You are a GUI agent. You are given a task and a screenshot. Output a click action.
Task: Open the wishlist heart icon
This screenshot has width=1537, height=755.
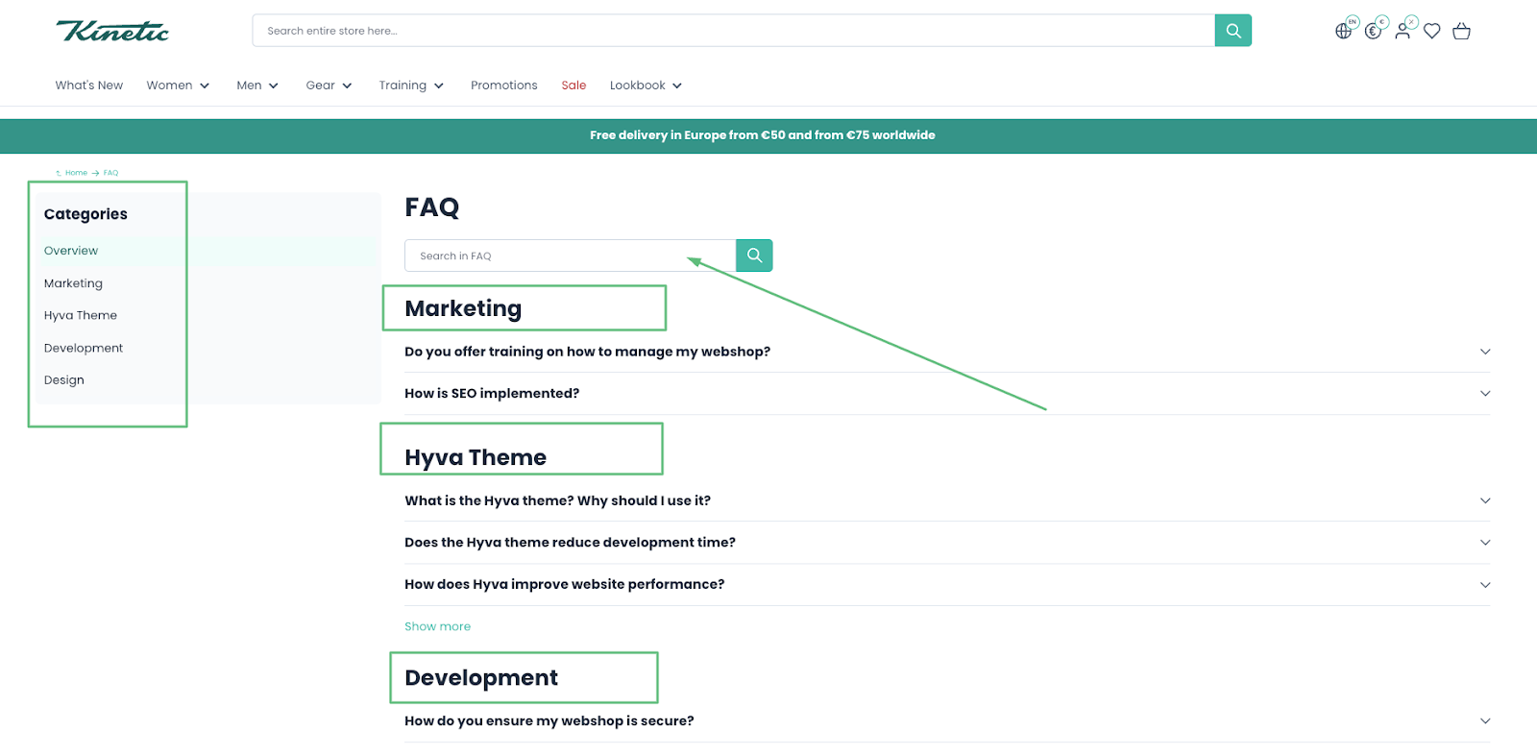click(x=1432, y=31)
